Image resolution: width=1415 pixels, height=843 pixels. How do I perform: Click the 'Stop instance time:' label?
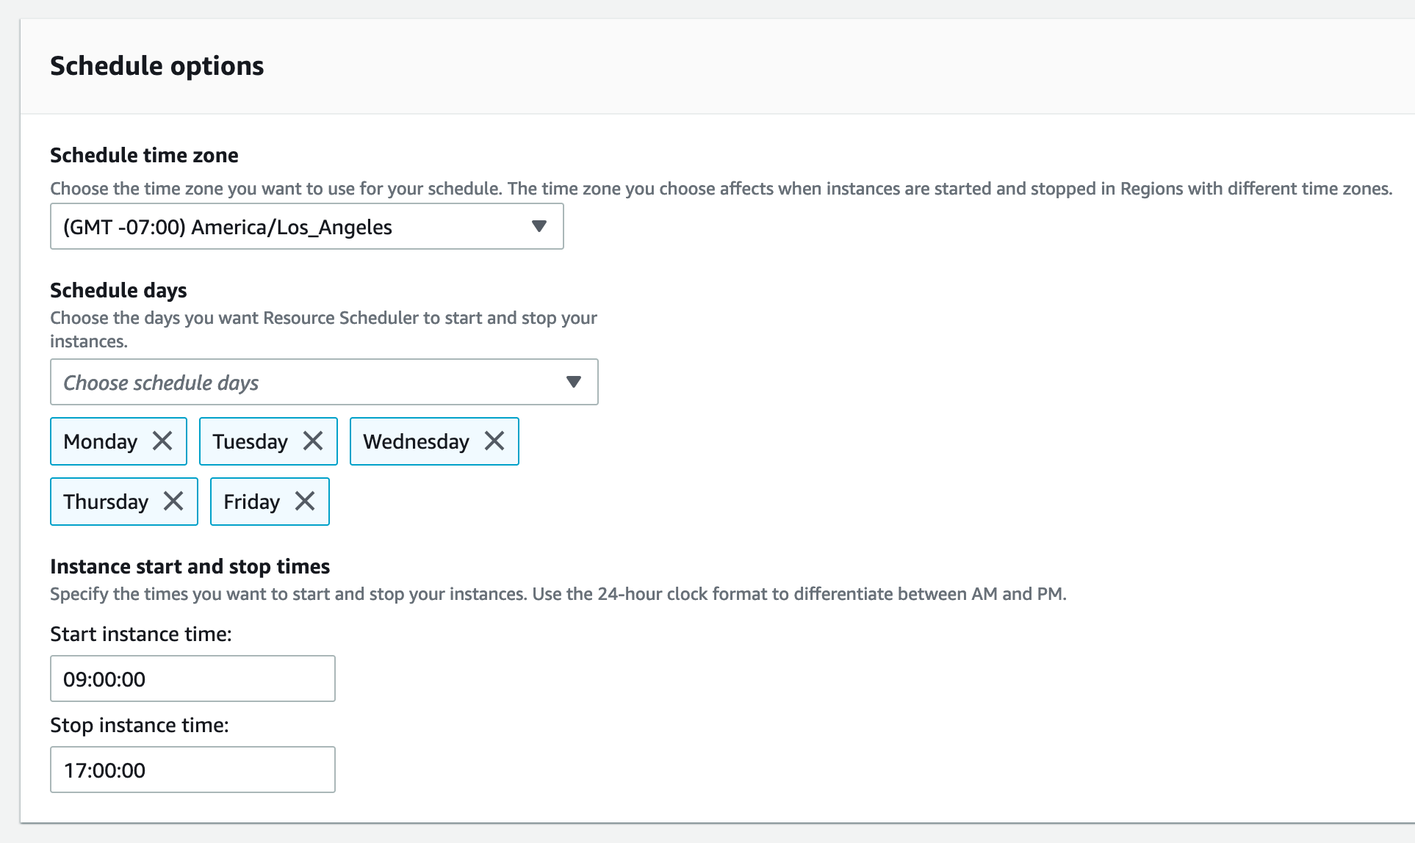tap(140, 725)
